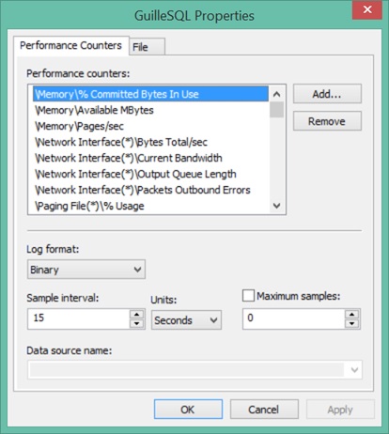Click the counters list scrollbar thumb
The image size is (389, 434).
click(x=276, y=109)
